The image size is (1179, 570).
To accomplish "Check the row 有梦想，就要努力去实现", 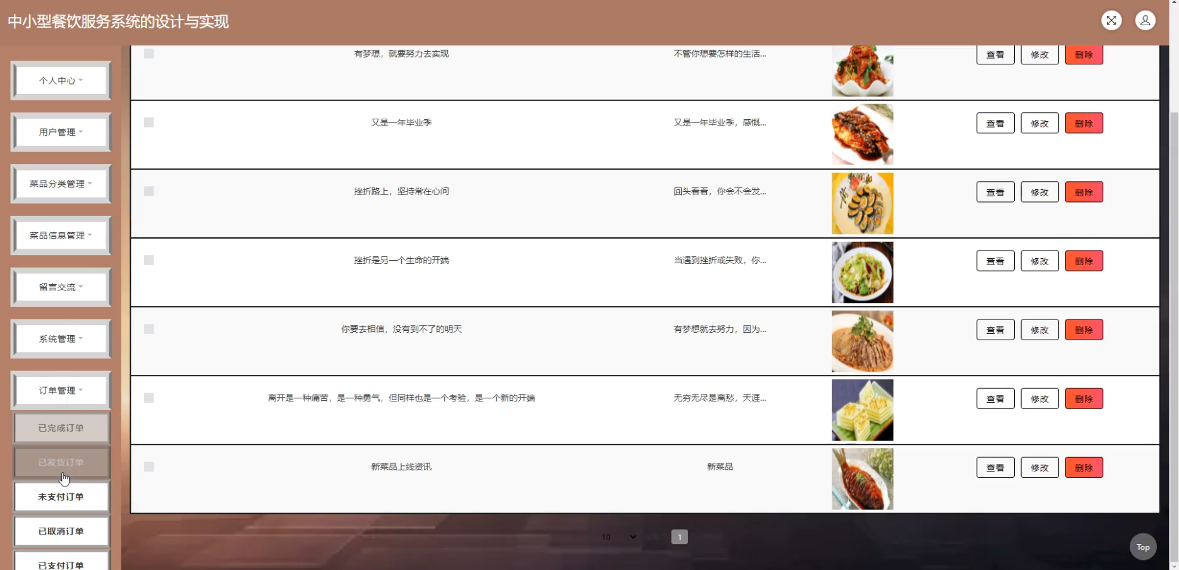I will [149, 54].
